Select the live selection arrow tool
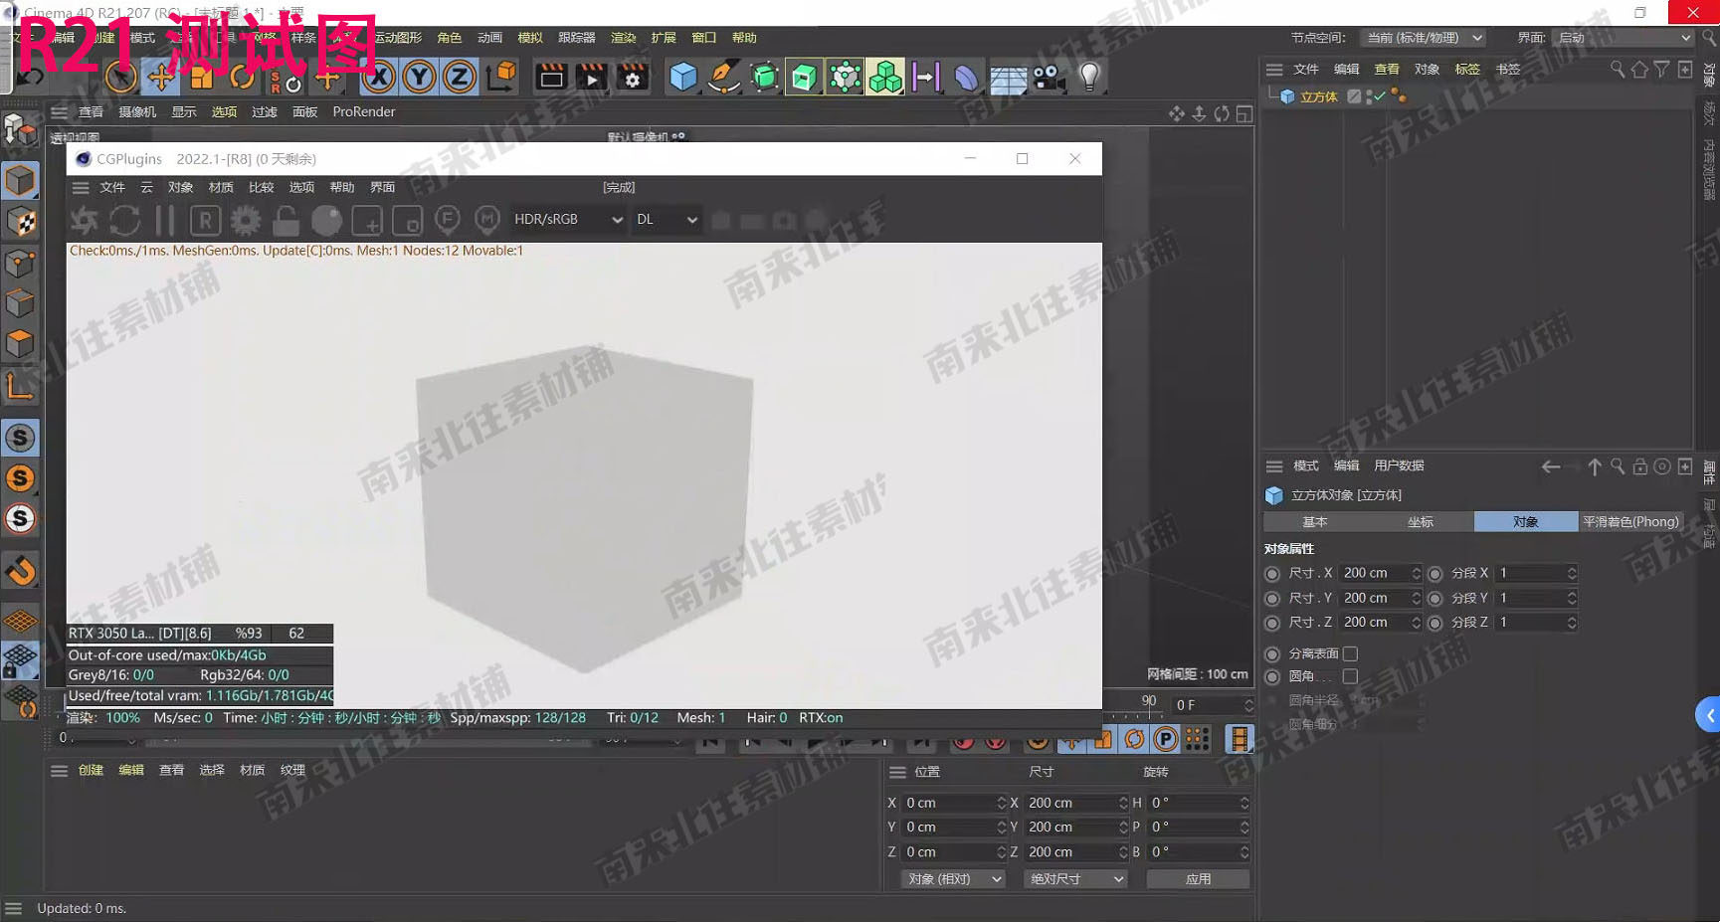 coord(121,77)
